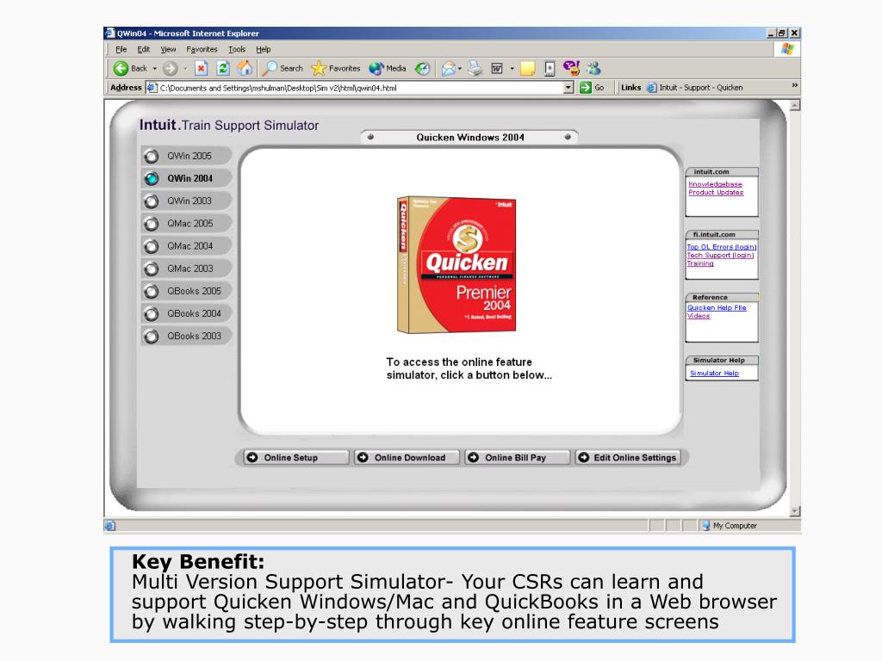882x661 pixels.
Task: Click the Windows flag logo
Action: coord(787,49)
